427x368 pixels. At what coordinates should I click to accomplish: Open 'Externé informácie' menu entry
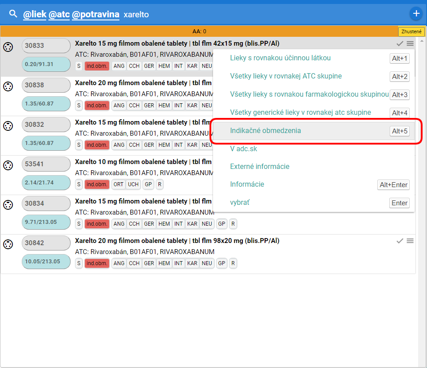click(314, 166)
